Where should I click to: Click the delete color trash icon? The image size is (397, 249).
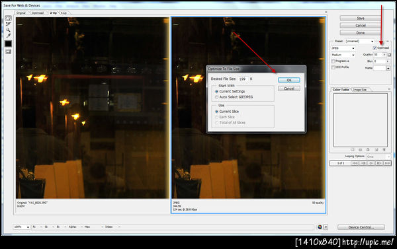[384, 150]
